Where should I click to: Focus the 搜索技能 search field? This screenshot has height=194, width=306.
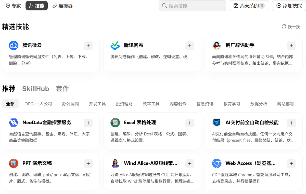[193, 6]
